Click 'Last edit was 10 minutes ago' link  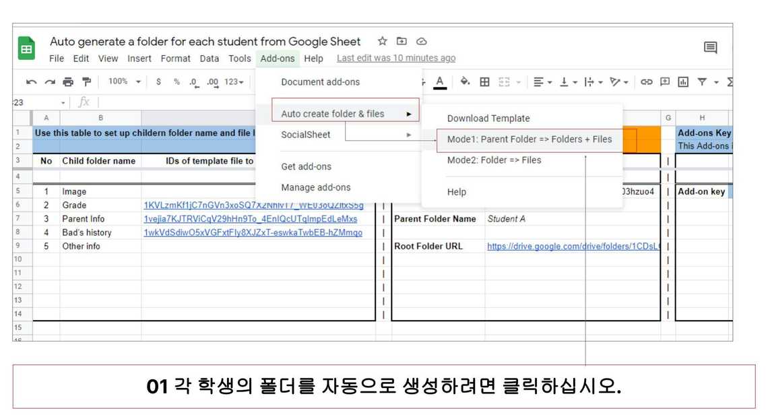click(x=396, y=59)
